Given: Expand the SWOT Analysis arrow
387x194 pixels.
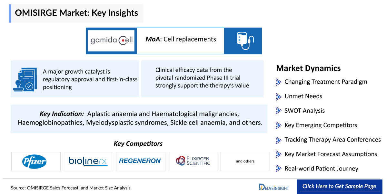Looking at the screenshot, I should 279,111.
